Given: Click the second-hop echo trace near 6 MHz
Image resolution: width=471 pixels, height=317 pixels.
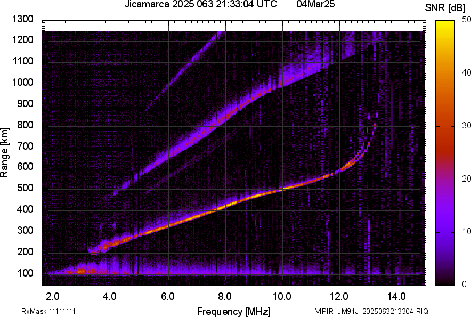Looking at the screenshot, I should tap(169, 156).
